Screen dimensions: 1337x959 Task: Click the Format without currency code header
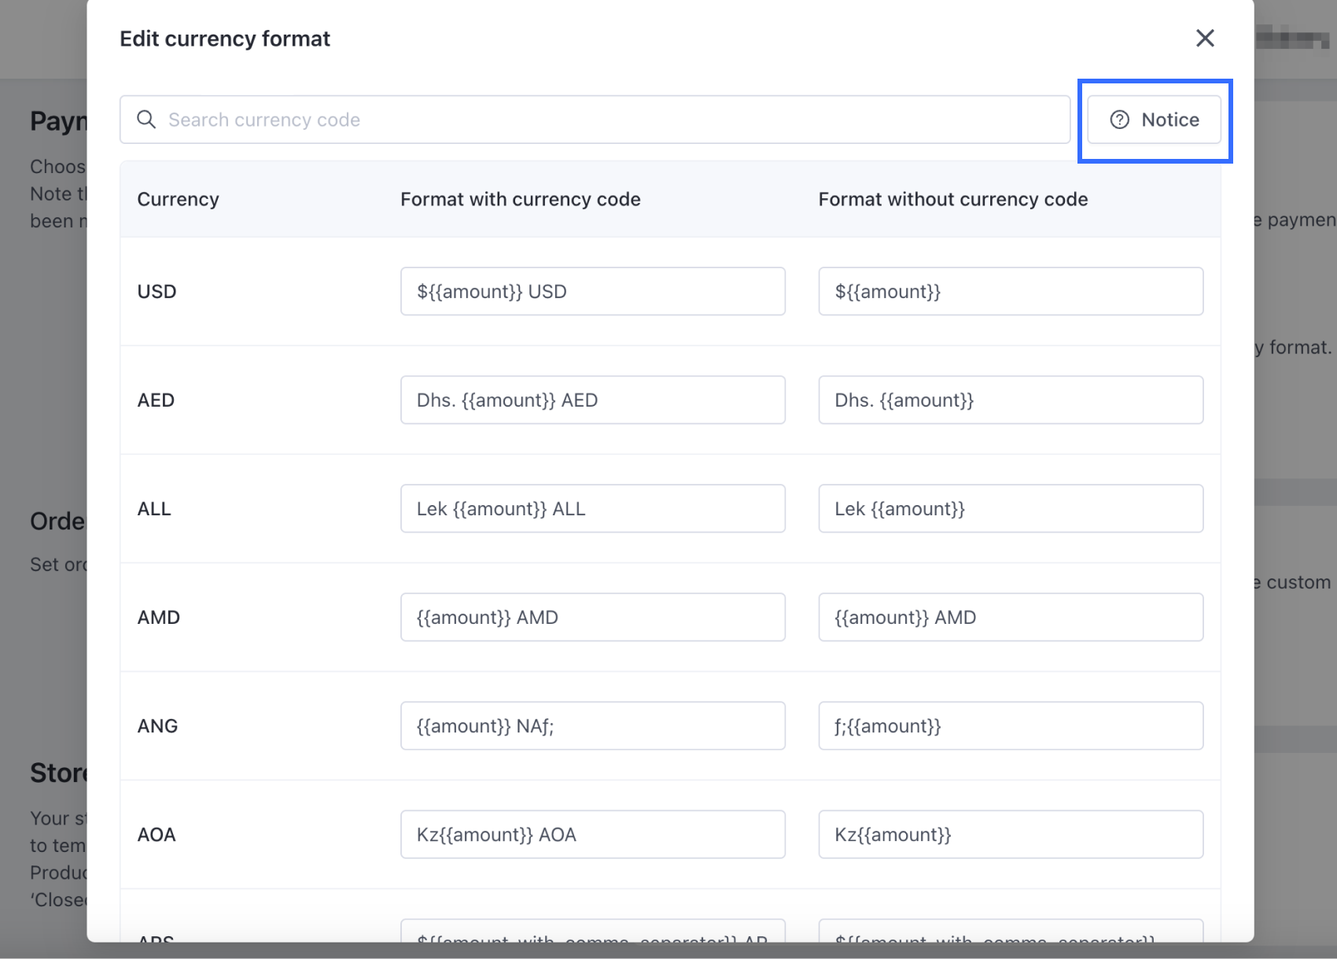[952, 199]
